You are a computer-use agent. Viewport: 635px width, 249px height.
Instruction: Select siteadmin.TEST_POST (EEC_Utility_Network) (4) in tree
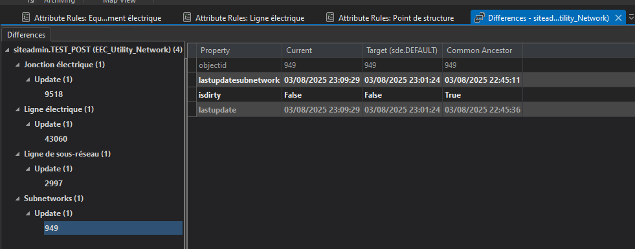(x=98, y=50)
